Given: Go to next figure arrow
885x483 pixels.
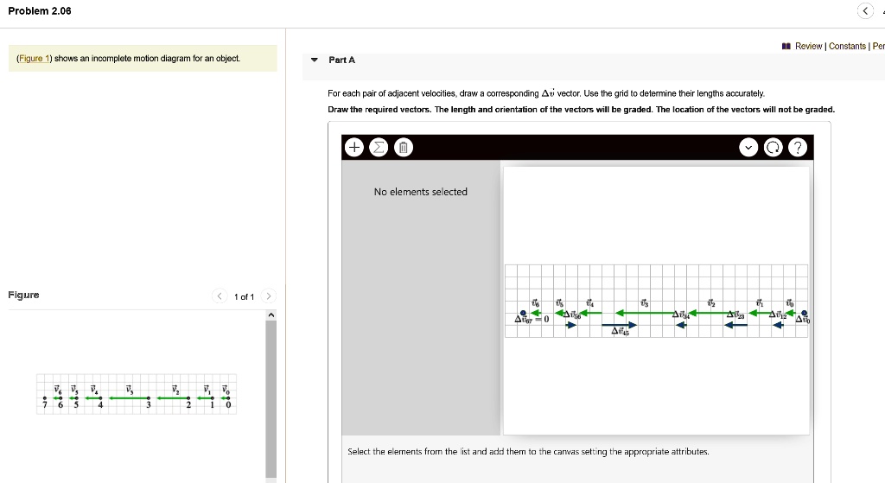Looking at the screenshot, I should pos(269,296).
